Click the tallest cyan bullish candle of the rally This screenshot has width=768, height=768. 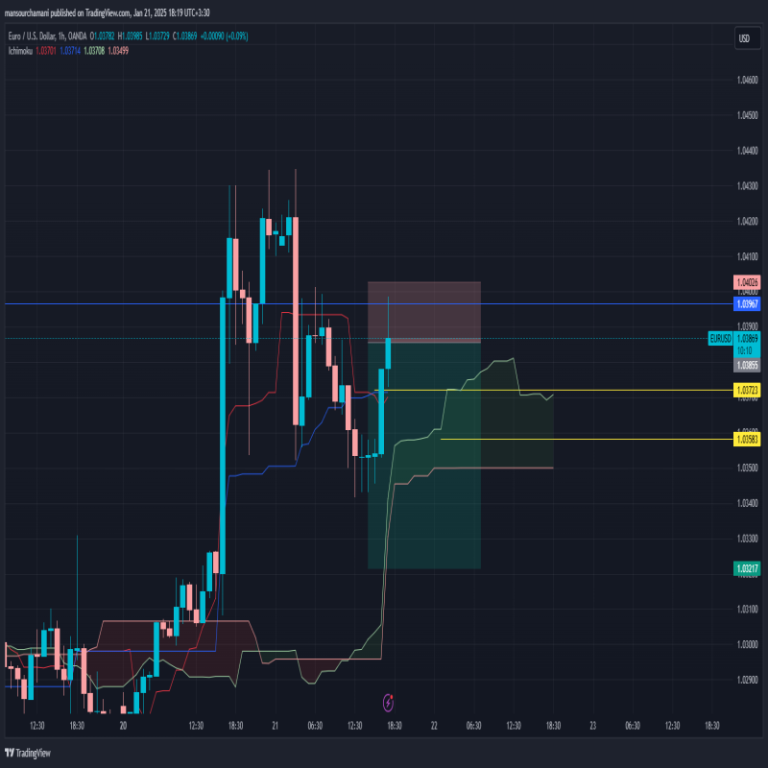coord(223,432)
